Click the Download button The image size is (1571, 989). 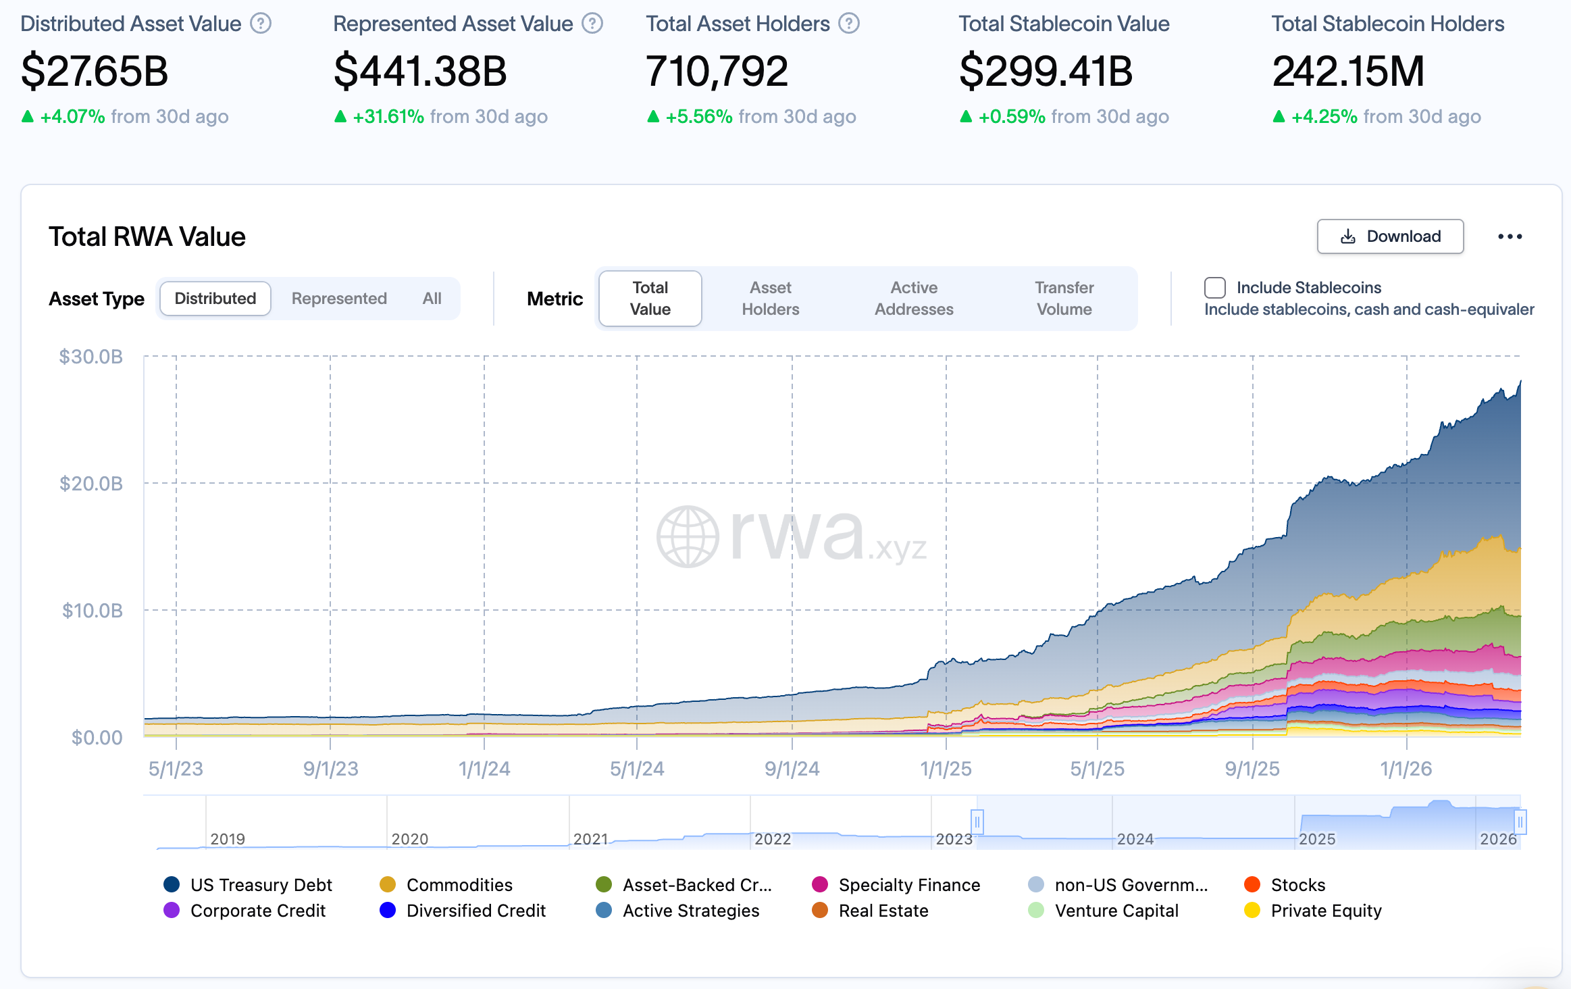(1390, 236)
